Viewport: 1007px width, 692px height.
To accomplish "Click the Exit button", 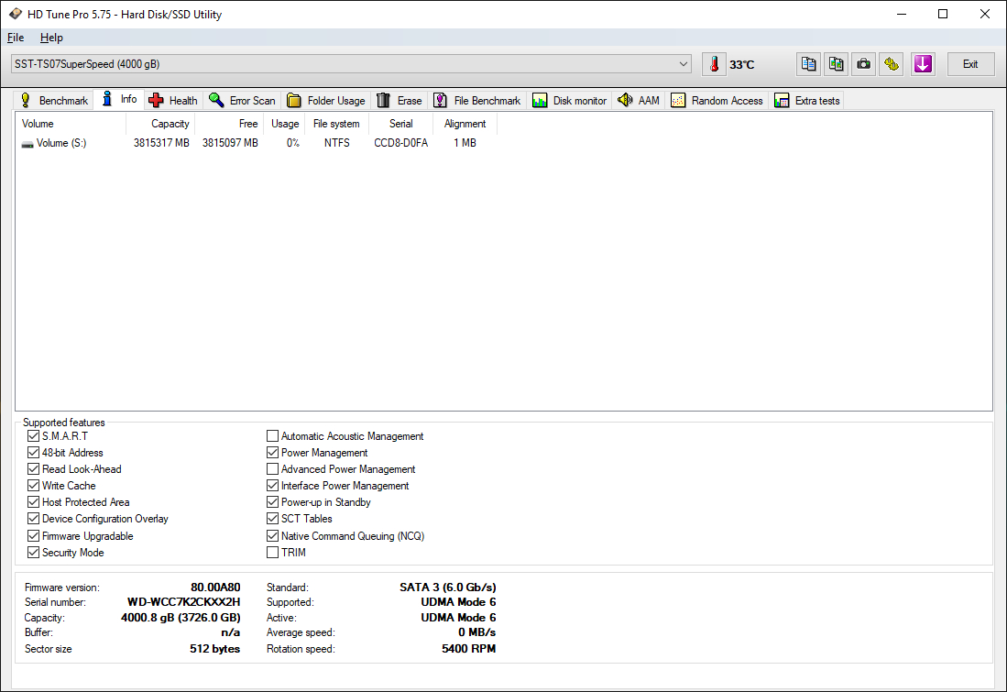I will coord(970,64).
